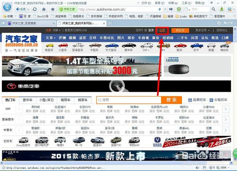This screenshot has height=171, width=237.
Task: Open the 工具 menu in menu bar
Action: 186,3
